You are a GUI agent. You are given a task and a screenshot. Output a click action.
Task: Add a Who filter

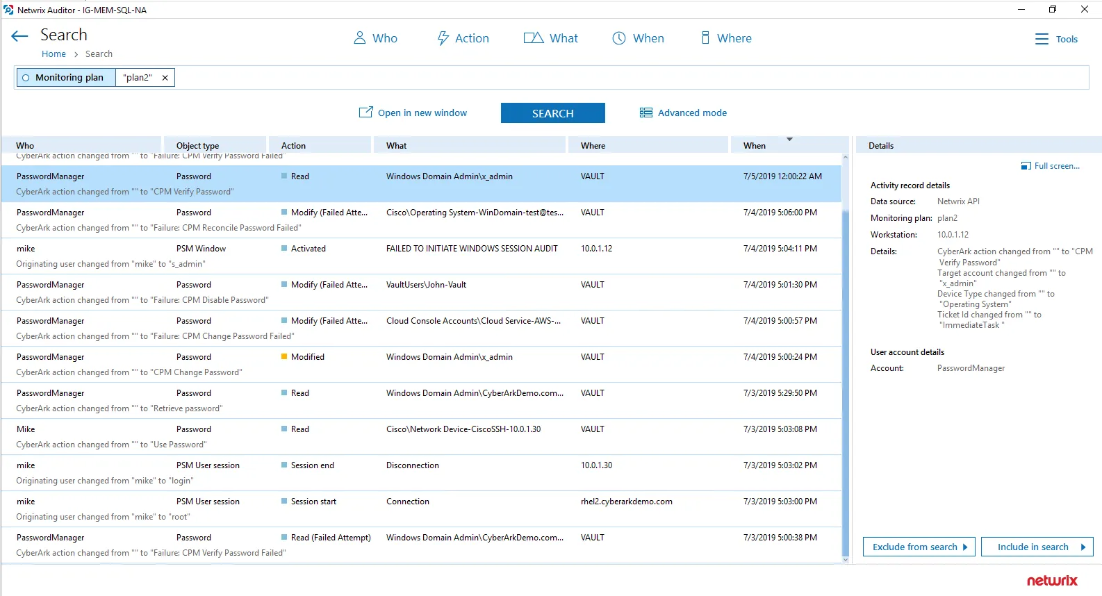[375, 38]
